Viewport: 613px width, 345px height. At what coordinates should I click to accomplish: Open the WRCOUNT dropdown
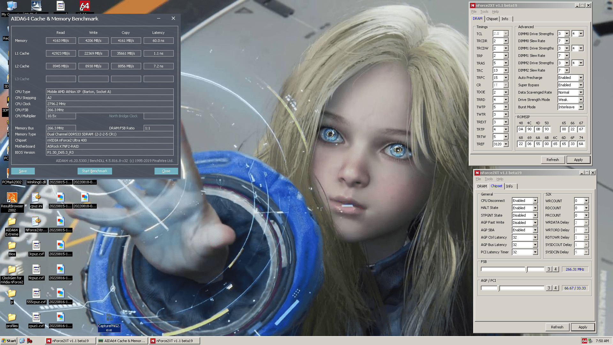click(x=586, y=201)
